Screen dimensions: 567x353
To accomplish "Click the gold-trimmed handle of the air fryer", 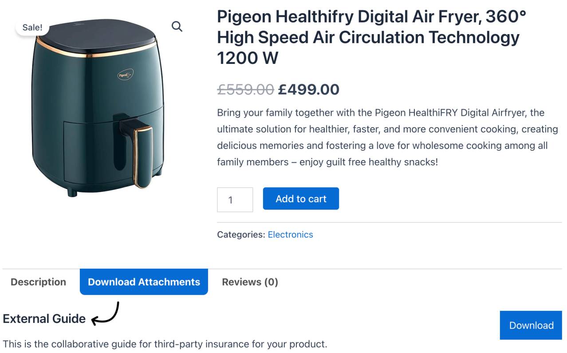I will (x=142, y=155).
